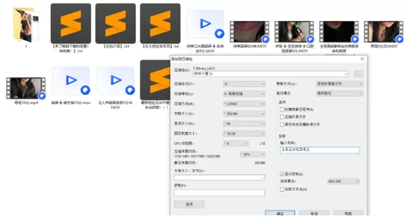Image resolution: width=407 pixels, height=216 pixels.
Task: Select the 0分钟.MOV video thumbnail
Action: click(249, 32)
